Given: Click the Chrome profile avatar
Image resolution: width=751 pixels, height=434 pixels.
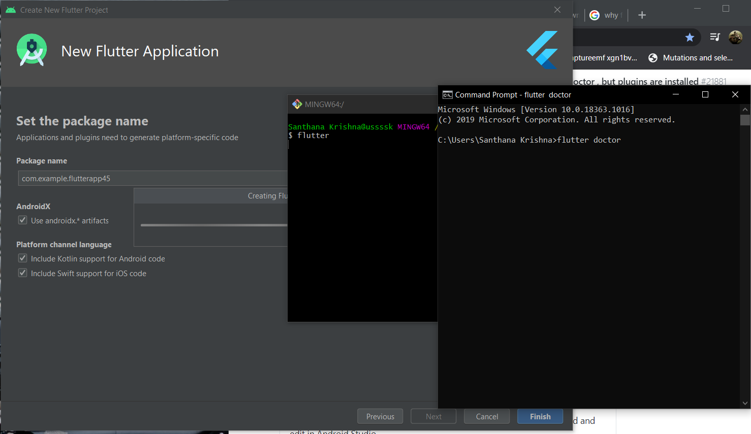Looking at the screenshot, I should (735, 37).
